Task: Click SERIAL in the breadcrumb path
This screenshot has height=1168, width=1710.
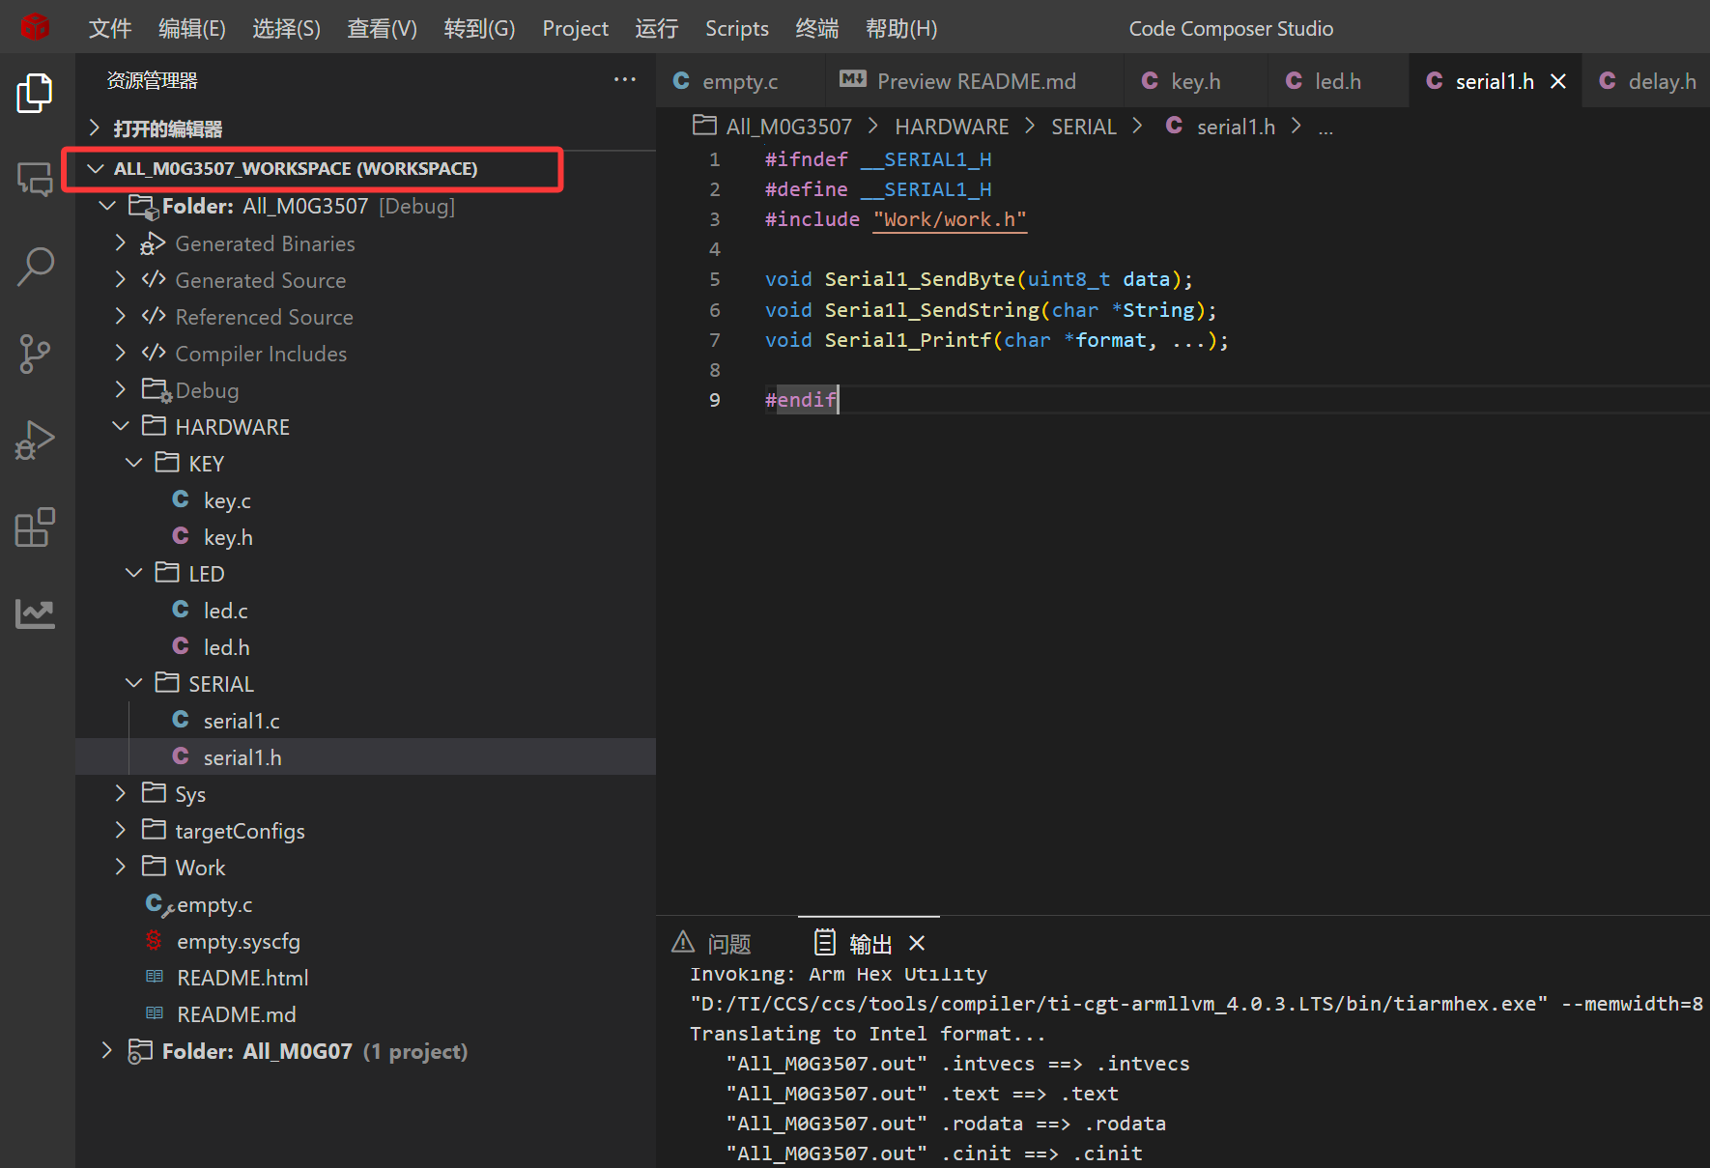Action: click(x=1083, y=127)
